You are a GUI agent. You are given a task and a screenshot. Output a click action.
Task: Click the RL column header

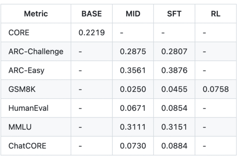coord(216,14)
